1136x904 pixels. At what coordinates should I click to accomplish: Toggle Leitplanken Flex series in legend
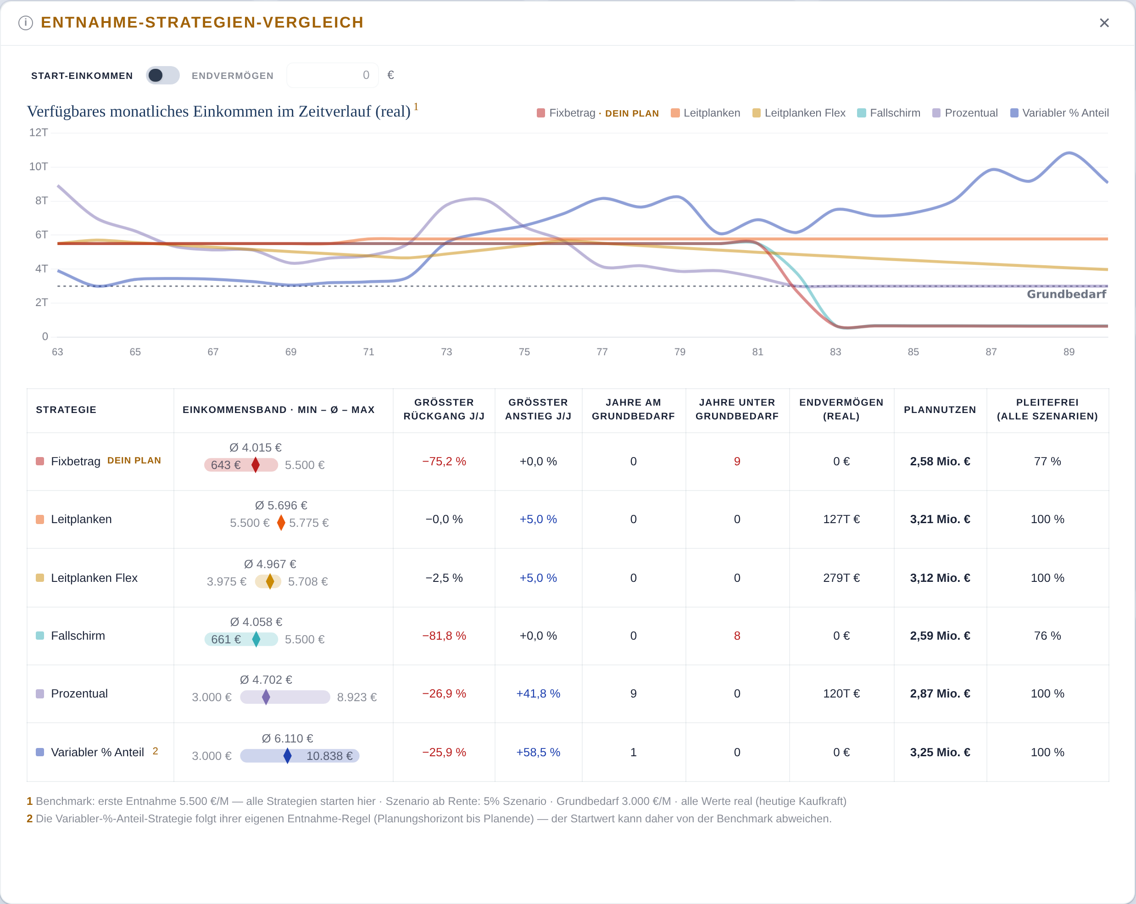pos(799,113)
